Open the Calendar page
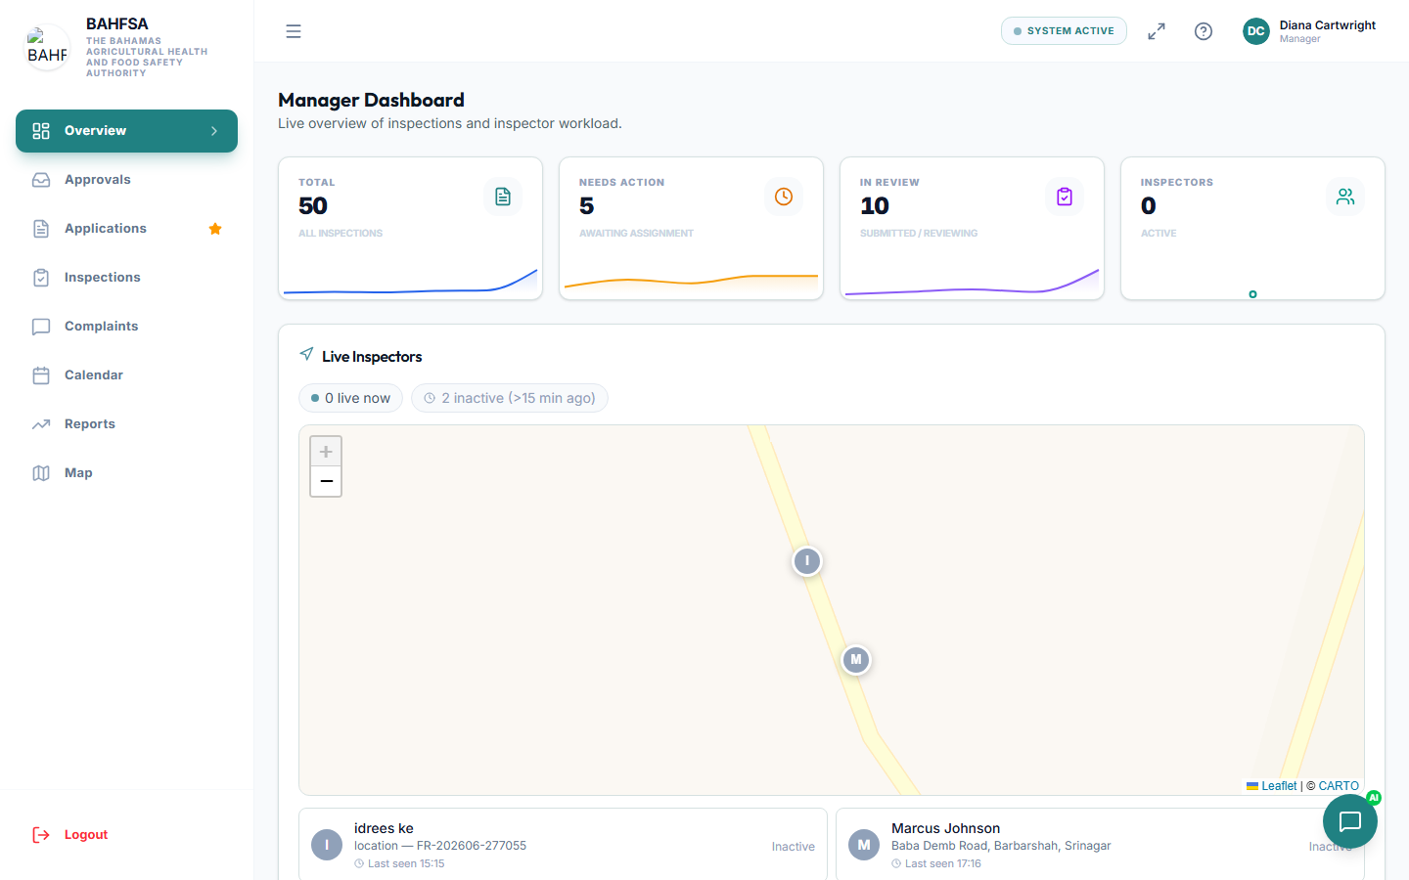 (126, 375)
